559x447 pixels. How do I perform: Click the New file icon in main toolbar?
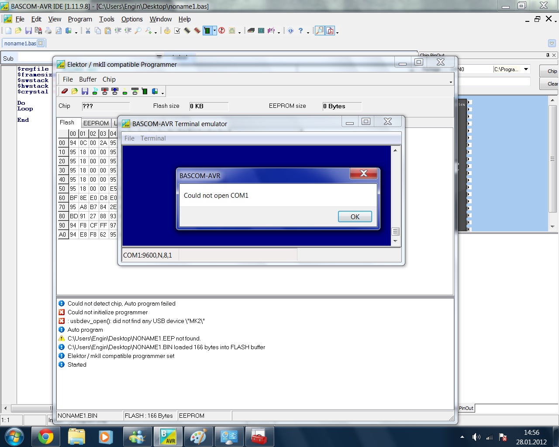point(8,31)
